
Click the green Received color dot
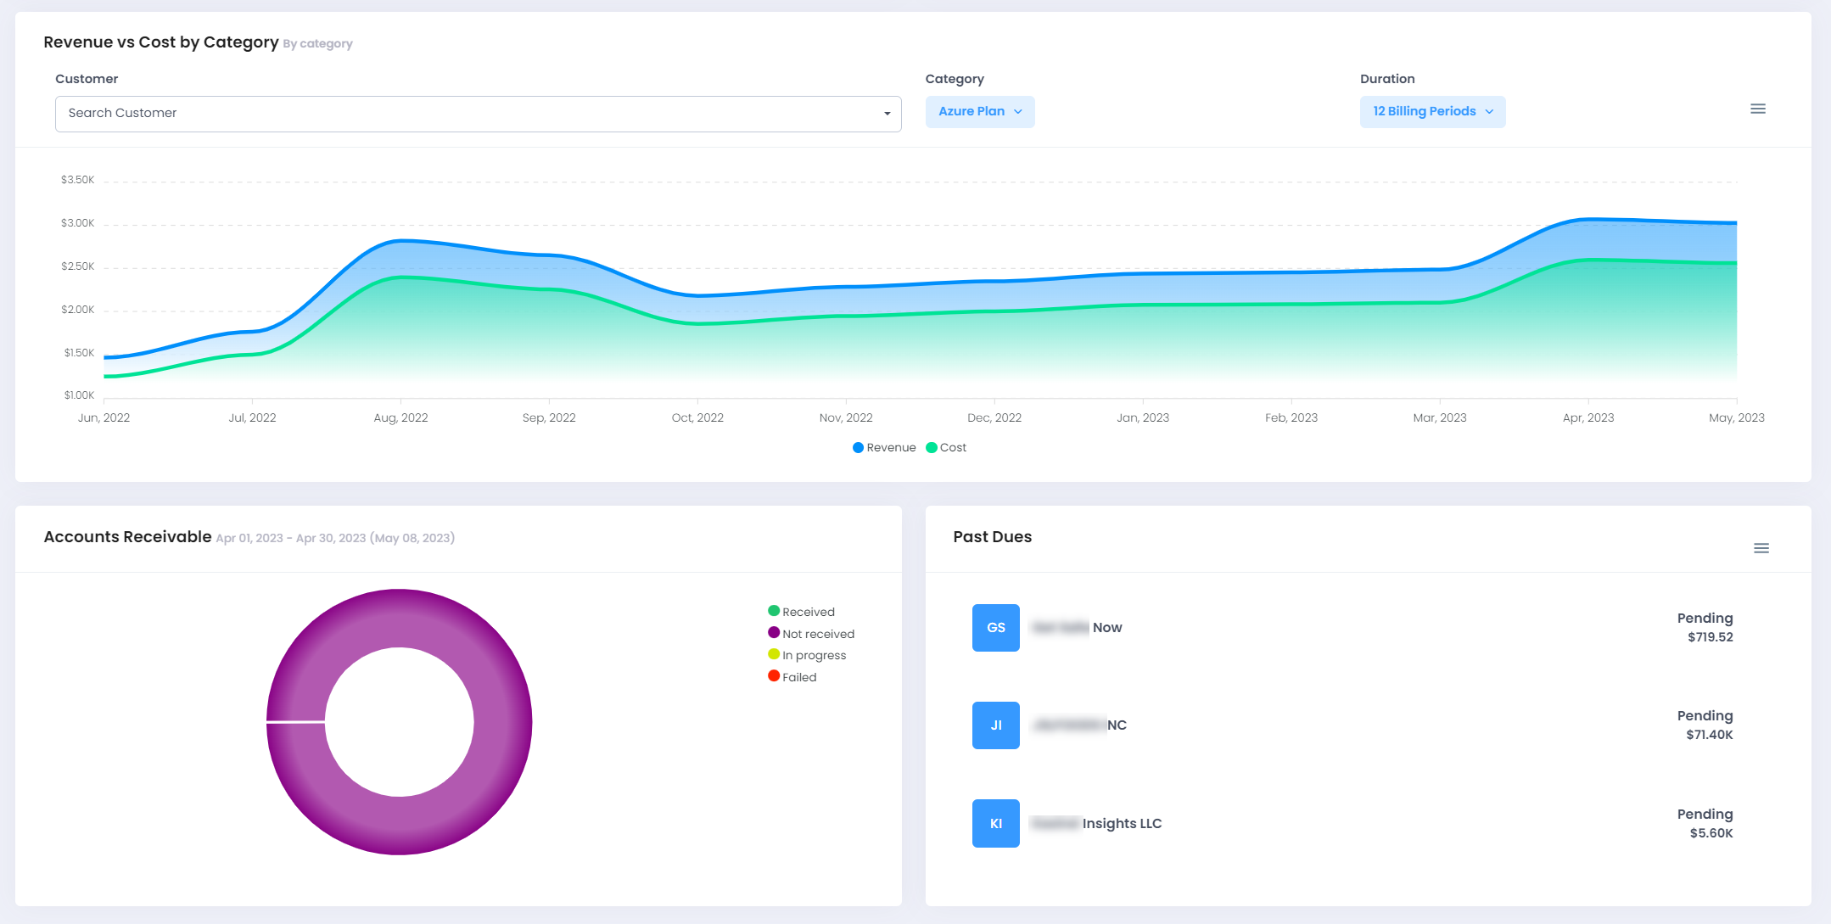(774, 611)
